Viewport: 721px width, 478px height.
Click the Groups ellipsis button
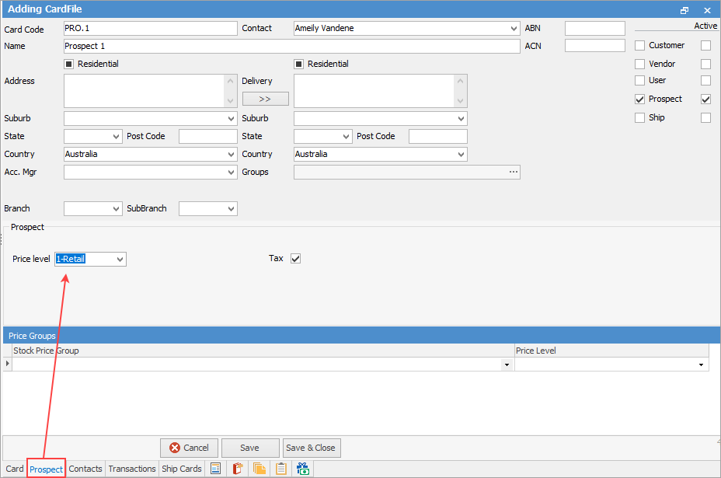point(513,172)
